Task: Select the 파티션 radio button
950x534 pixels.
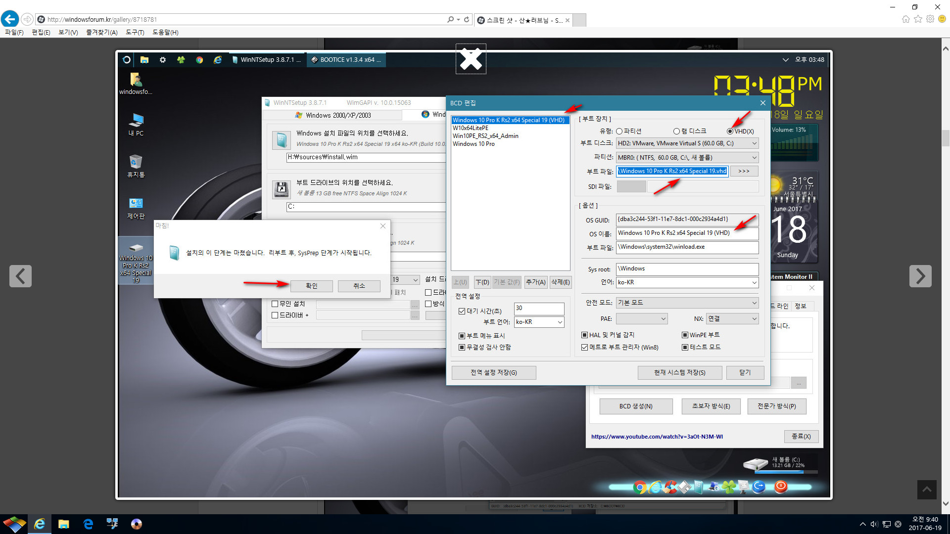Action: coord(619,132)
